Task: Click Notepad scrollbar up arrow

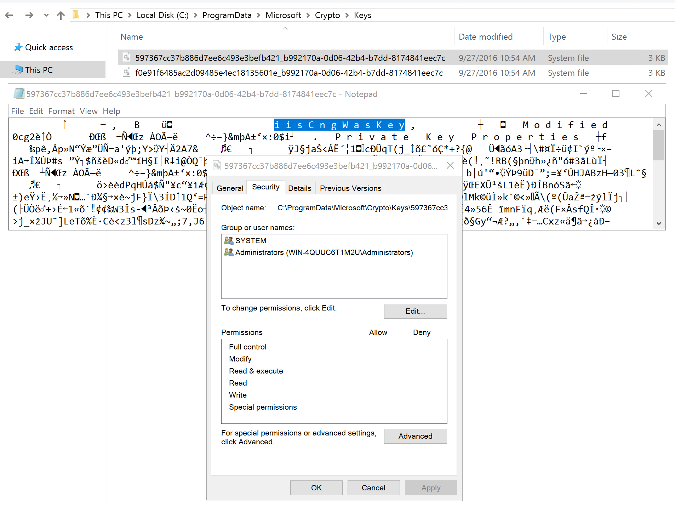Action: (x=659, y=125)
